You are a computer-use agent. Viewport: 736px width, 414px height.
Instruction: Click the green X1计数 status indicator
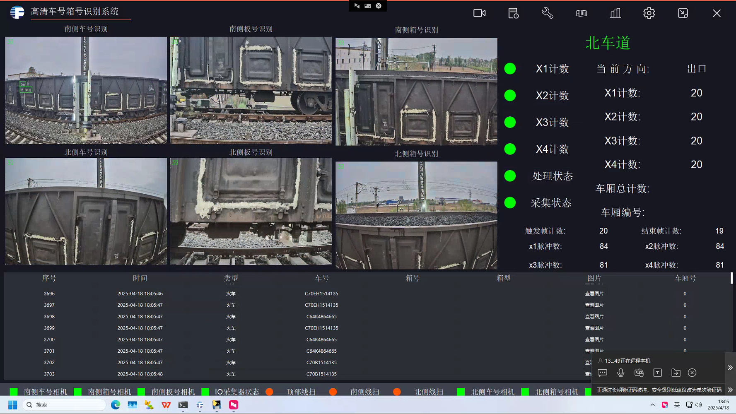510,69
